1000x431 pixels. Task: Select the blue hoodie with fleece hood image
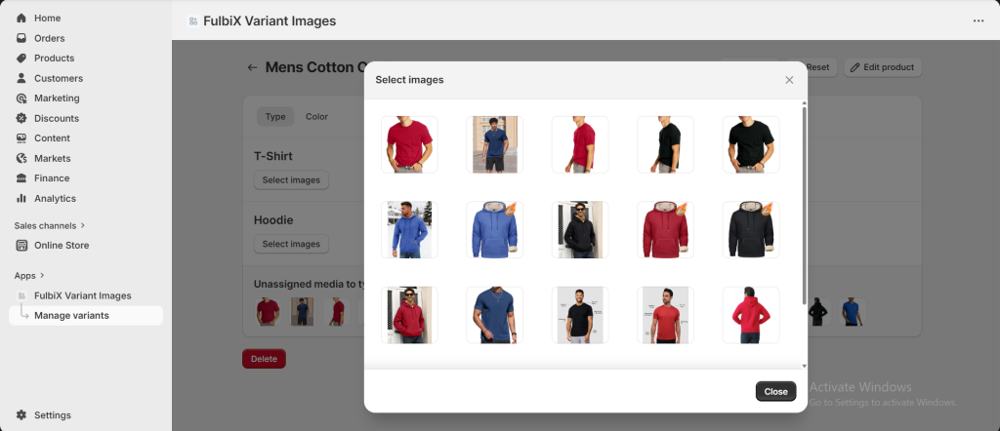(x=494, y=230)
